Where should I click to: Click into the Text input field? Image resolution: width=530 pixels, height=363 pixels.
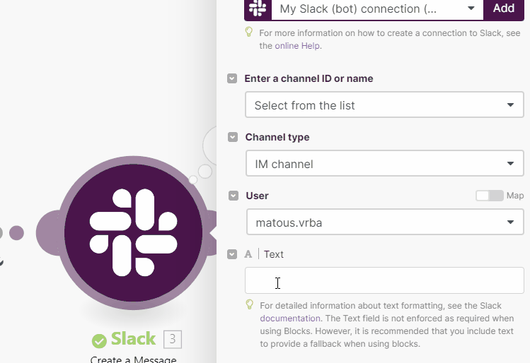(385, 280)
